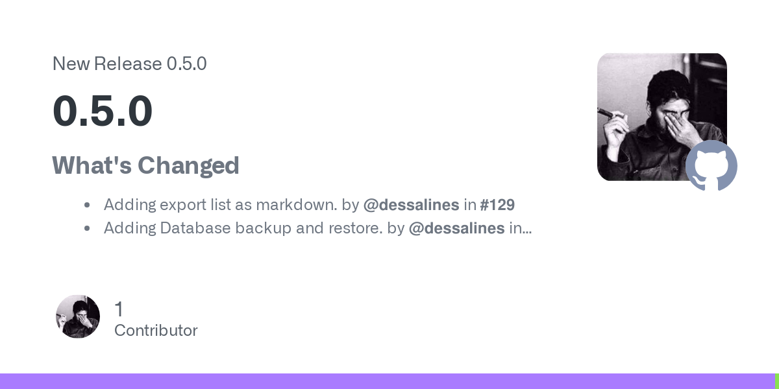This screenshot has width=779, height=389.
Task: Open pull request #129 link
Action: [497, 205]
